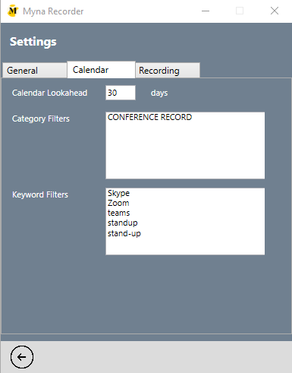The image size is (292, 373).
Task: Click the Calendar Lookahead days field
Action: 121,93
